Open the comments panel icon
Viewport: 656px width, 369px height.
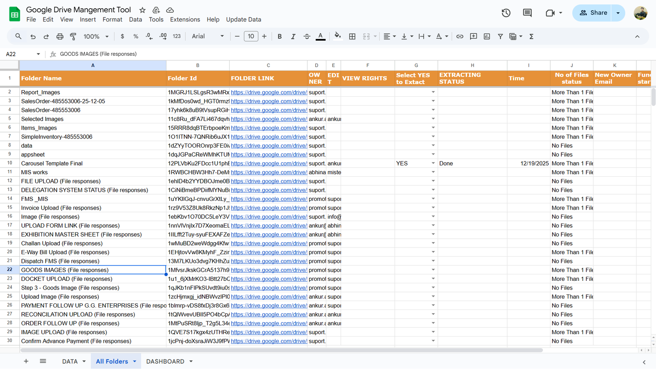pyautogui.click(x=527, y=13)
